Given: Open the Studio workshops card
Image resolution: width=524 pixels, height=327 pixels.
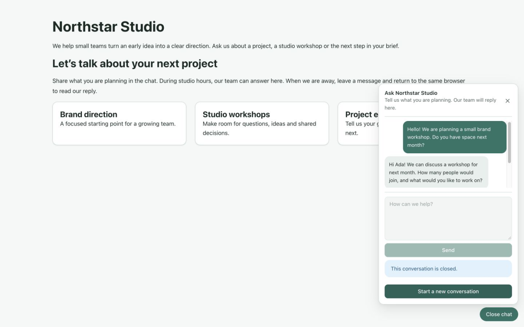Looking at the screenshot, I should tap(262, 123).
